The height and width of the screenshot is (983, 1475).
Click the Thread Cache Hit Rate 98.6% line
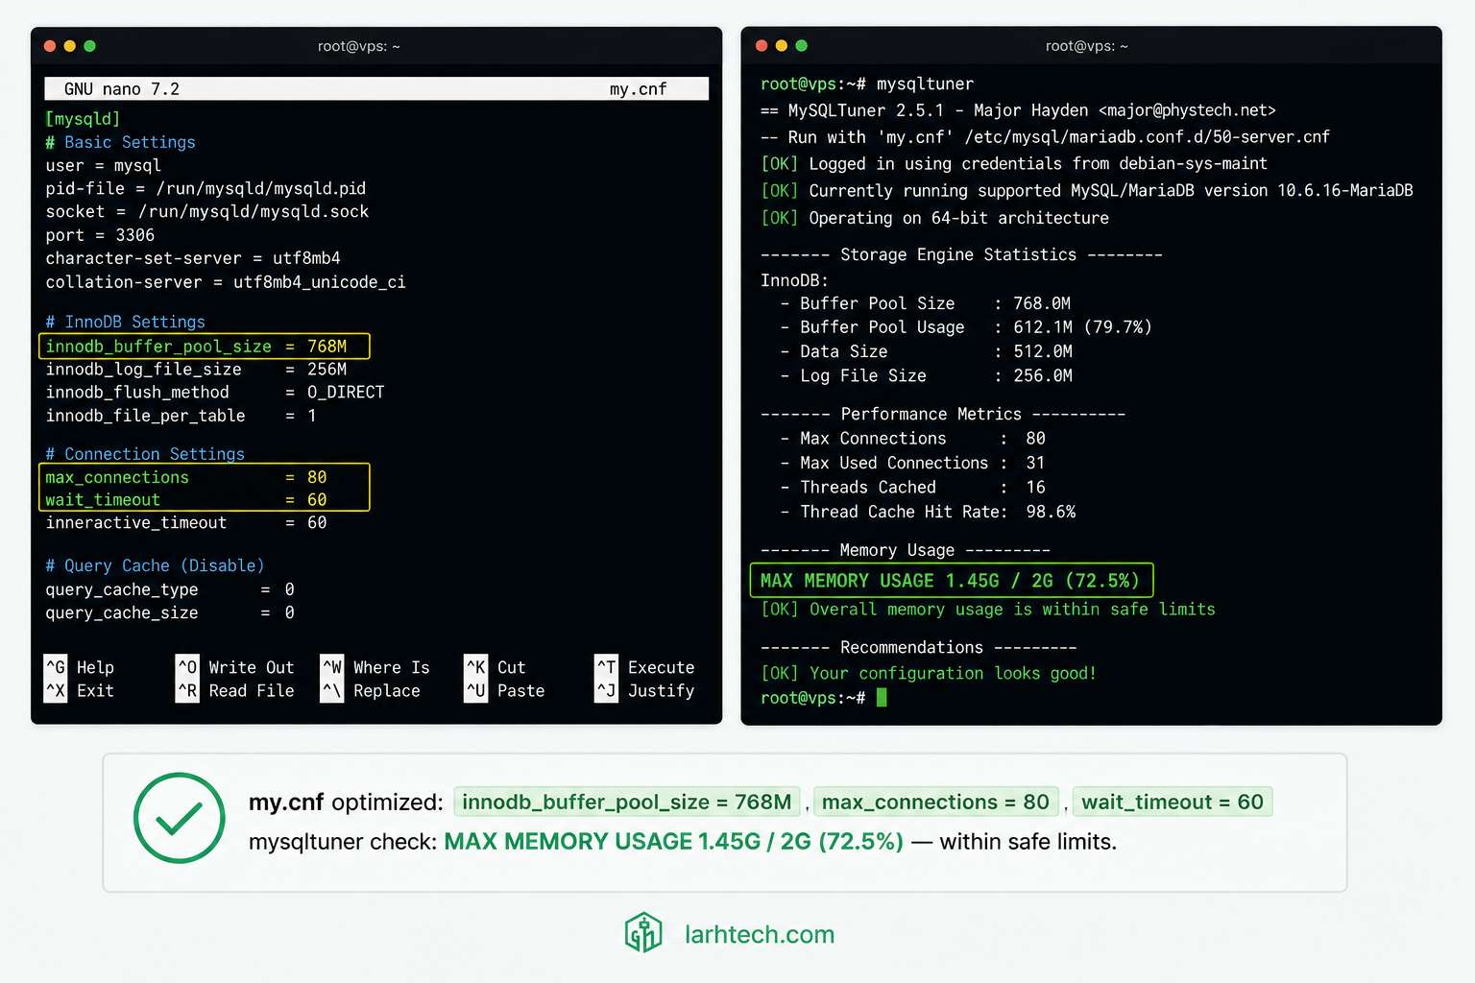point(929,512)
